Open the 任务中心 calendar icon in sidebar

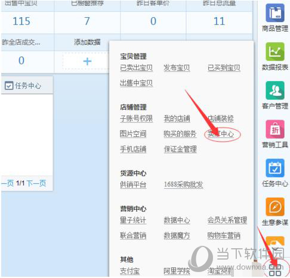[275, 168]
